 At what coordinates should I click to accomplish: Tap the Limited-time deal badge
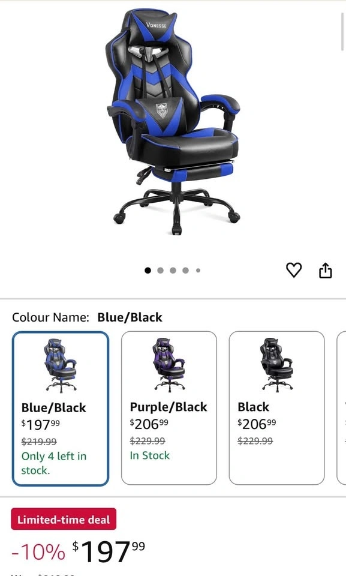tap(64, 519)
